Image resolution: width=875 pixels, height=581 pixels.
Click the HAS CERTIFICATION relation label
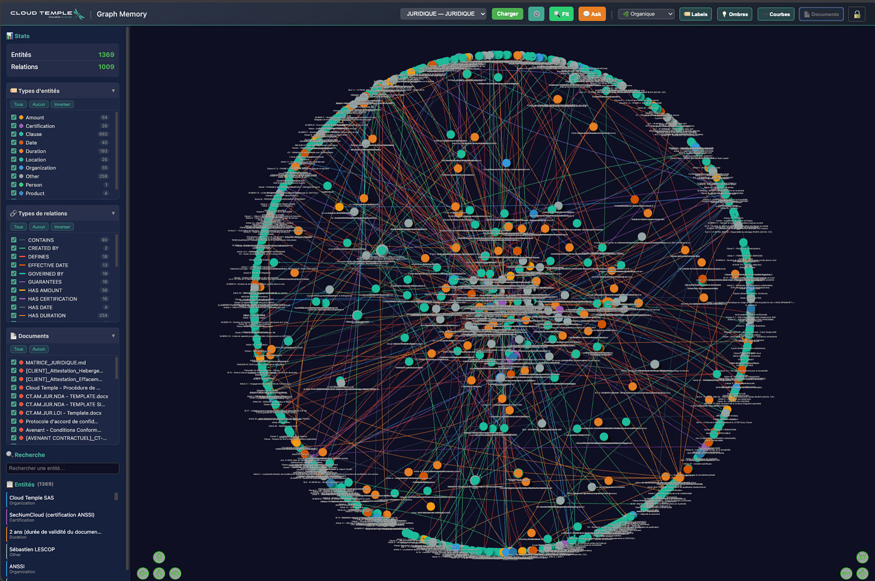52,299
